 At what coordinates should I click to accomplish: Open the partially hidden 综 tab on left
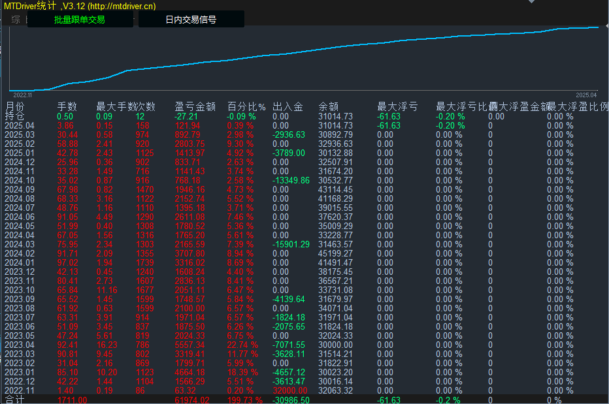click(x=15, y=19)
